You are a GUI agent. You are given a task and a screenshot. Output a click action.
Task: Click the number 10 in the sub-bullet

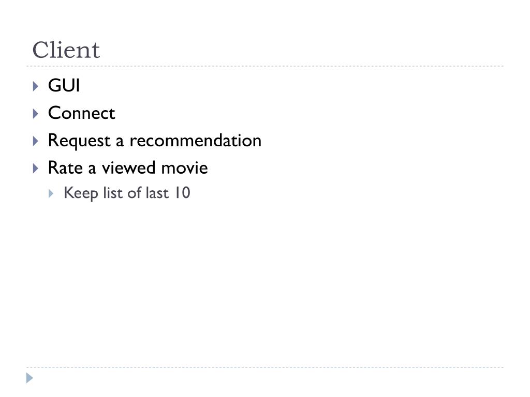pos(182,193)
